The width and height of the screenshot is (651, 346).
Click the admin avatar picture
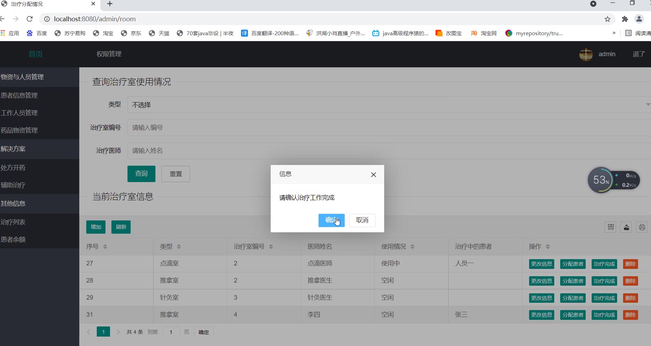pos(586,54)
